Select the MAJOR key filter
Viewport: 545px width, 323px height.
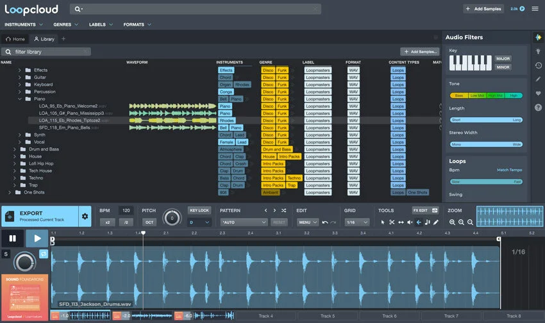click(503, 59)
